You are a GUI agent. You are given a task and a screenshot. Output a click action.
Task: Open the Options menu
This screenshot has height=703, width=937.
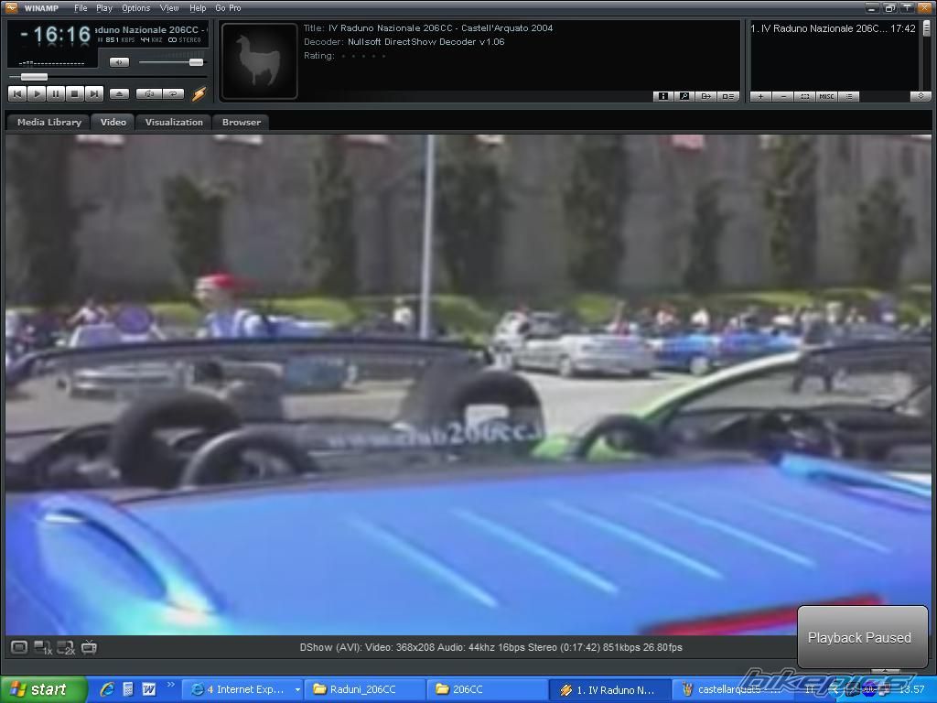click(135, 8)
